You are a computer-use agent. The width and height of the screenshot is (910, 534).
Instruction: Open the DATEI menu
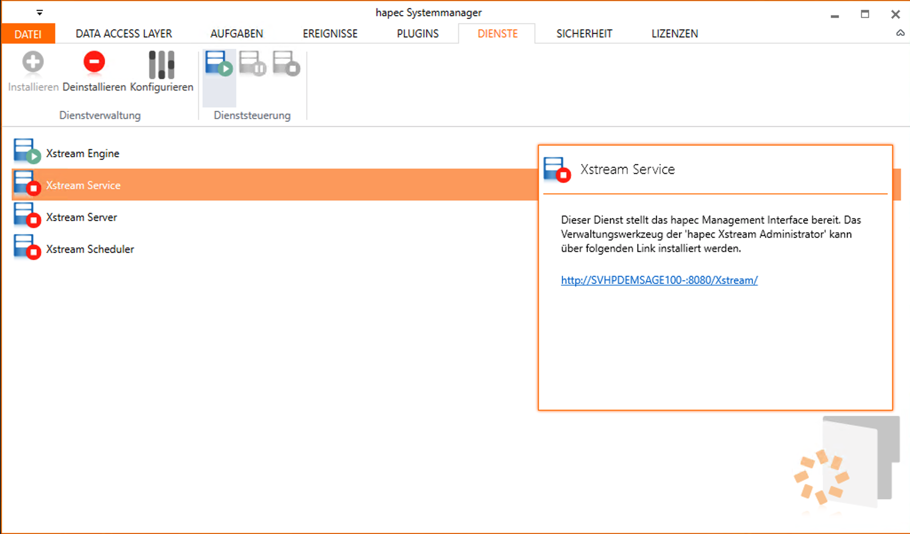pos(28,34)
